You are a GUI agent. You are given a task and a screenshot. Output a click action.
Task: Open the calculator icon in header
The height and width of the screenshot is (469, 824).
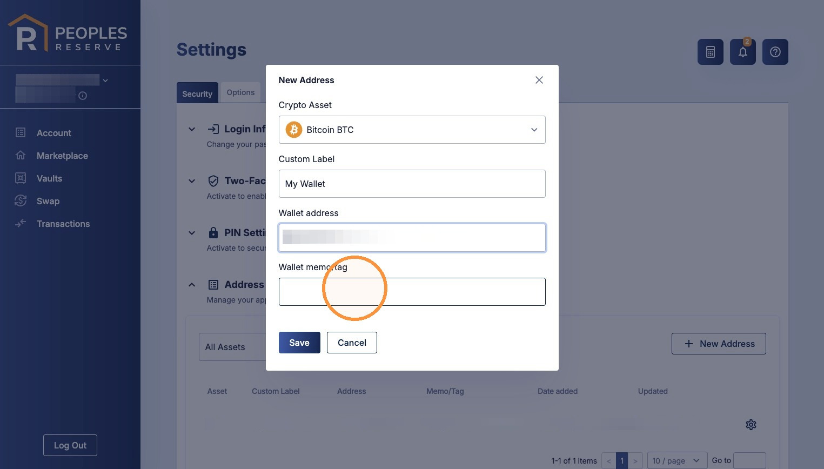pos(710,52)
